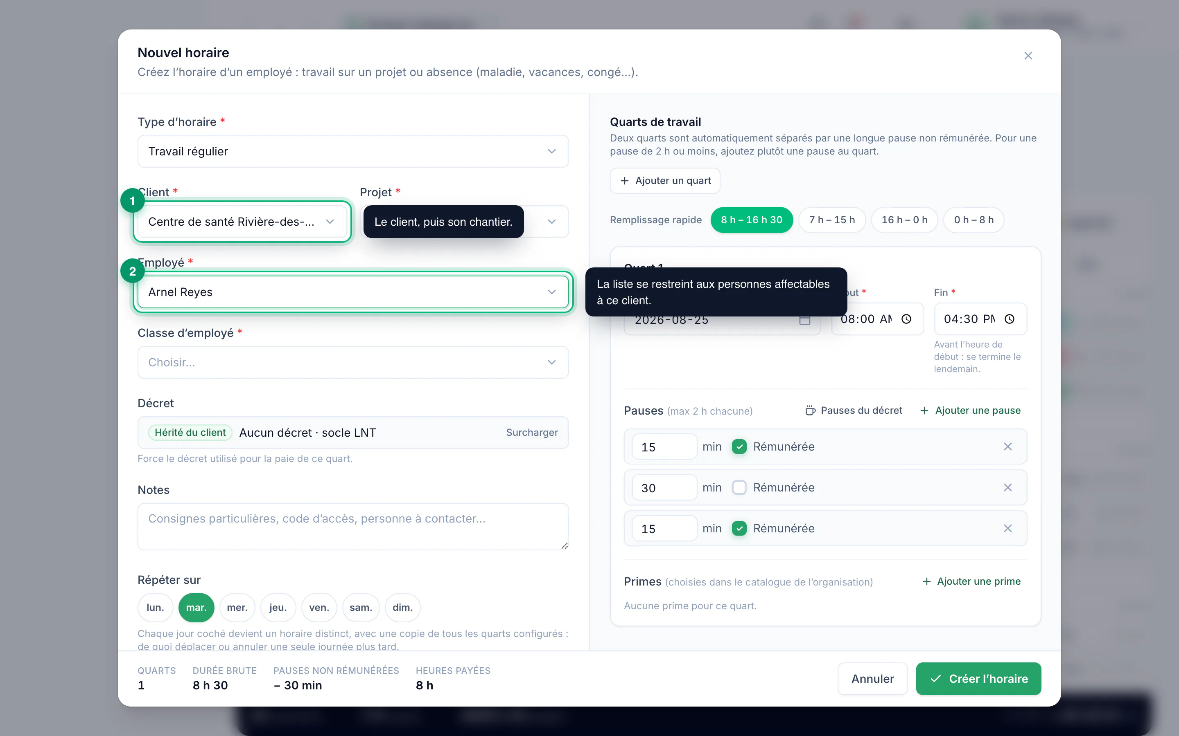The height and width of the screenshot is (736, 1179).
Task: Open the calendar icon of date field
Action: 805,320
